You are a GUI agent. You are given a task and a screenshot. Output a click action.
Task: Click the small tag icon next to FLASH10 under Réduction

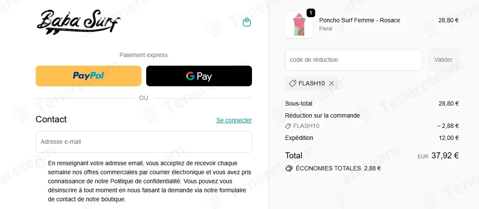[288, 126]
